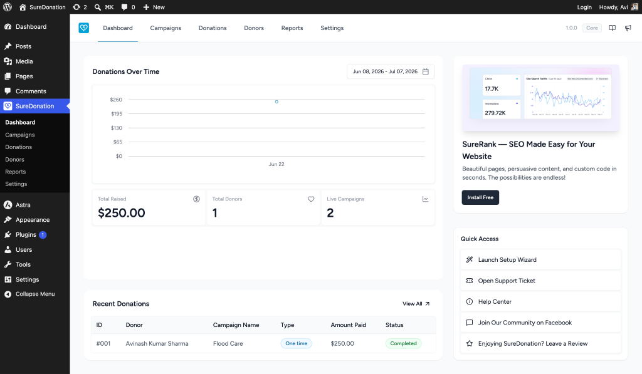The image size is (642, 374).
Task: Click the SureDonation heart logo
Action: pyautogui.click(x=84, y=28)
